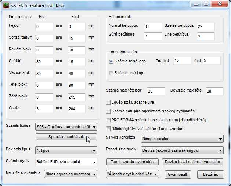
Task: Click Teszt számla nyomtatás button
Action: click(x=132, y=162)
